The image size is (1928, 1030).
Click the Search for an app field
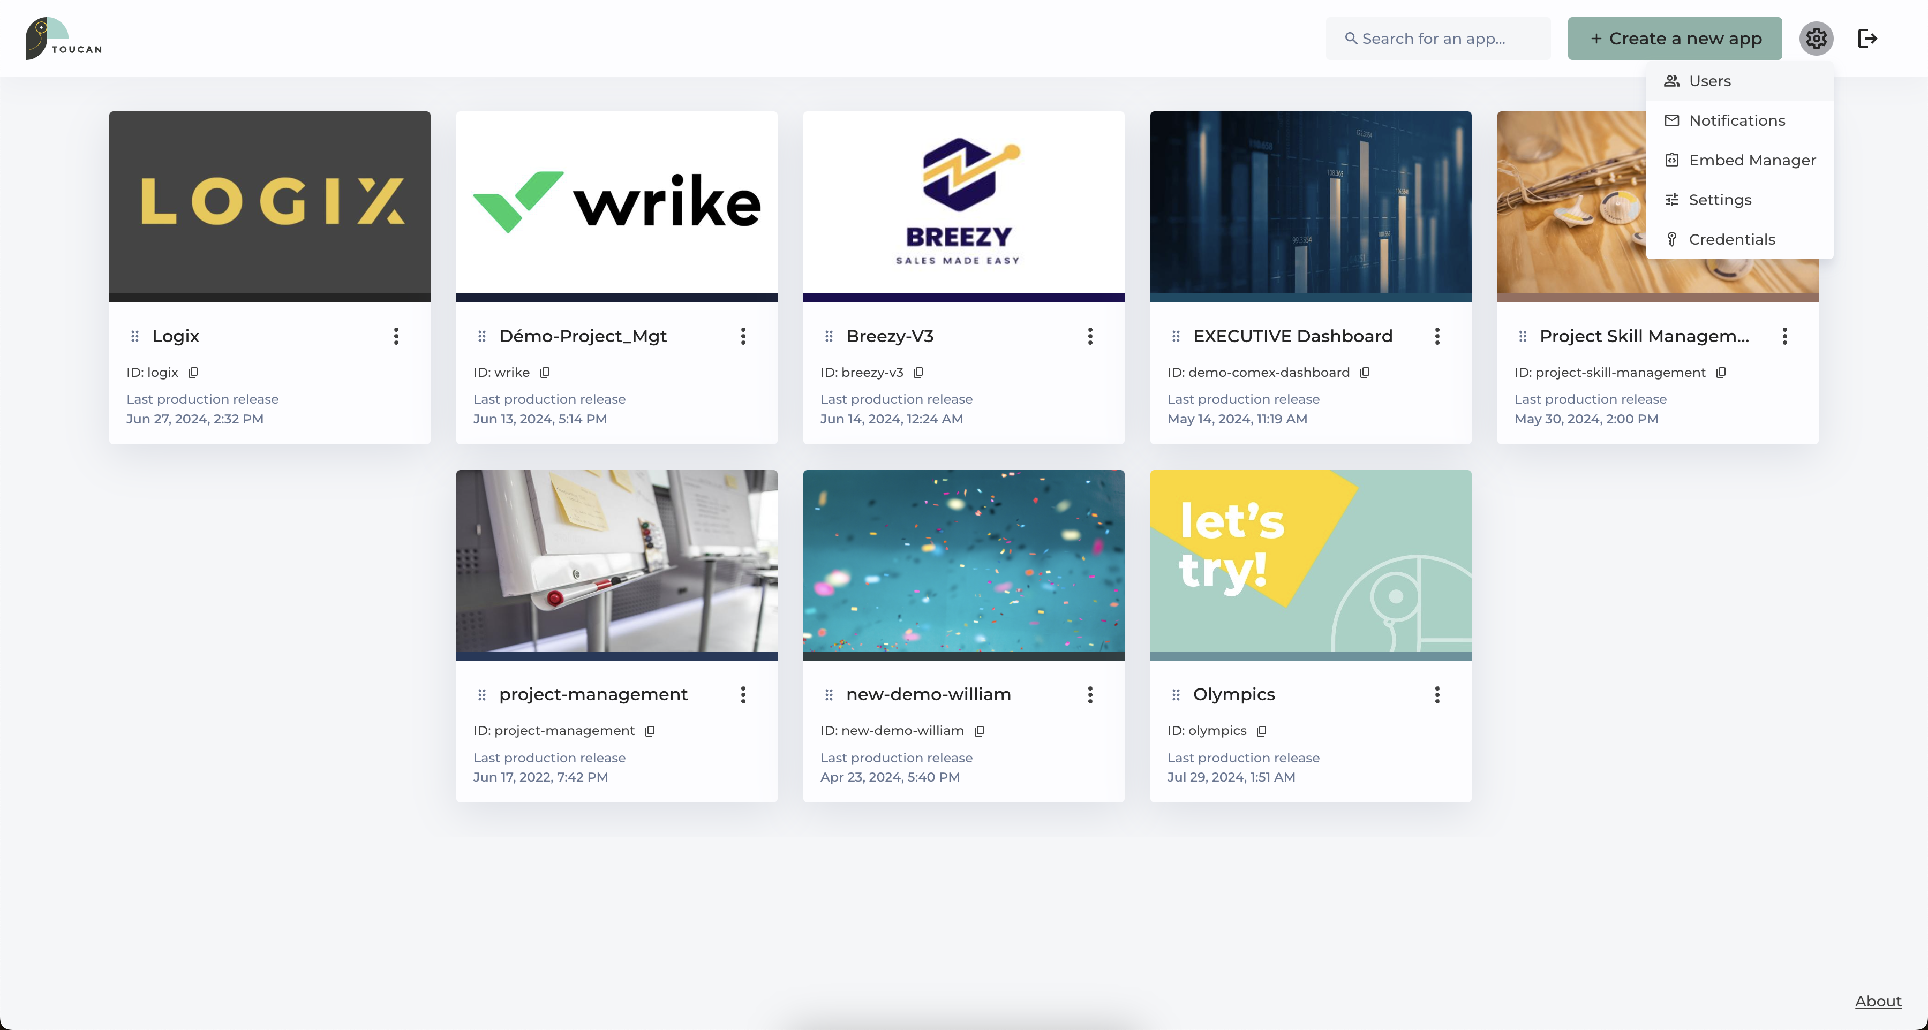tap(1437, 38)
